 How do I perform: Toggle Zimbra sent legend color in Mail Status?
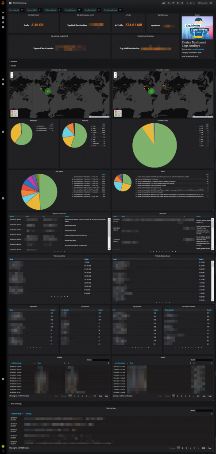37,126
